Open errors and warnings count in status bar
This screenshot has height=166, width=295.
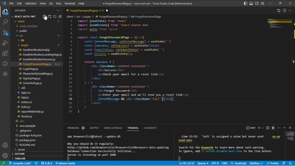point(47,163)
